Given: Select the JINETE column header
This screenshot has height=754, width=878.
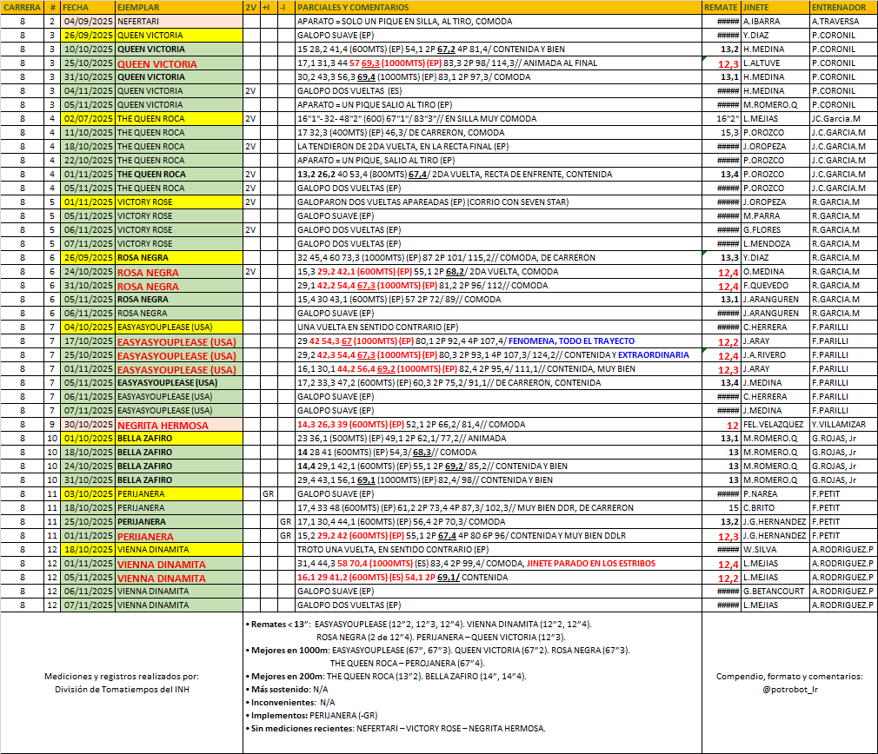Looking at the screenshot, I should point(758,7).
